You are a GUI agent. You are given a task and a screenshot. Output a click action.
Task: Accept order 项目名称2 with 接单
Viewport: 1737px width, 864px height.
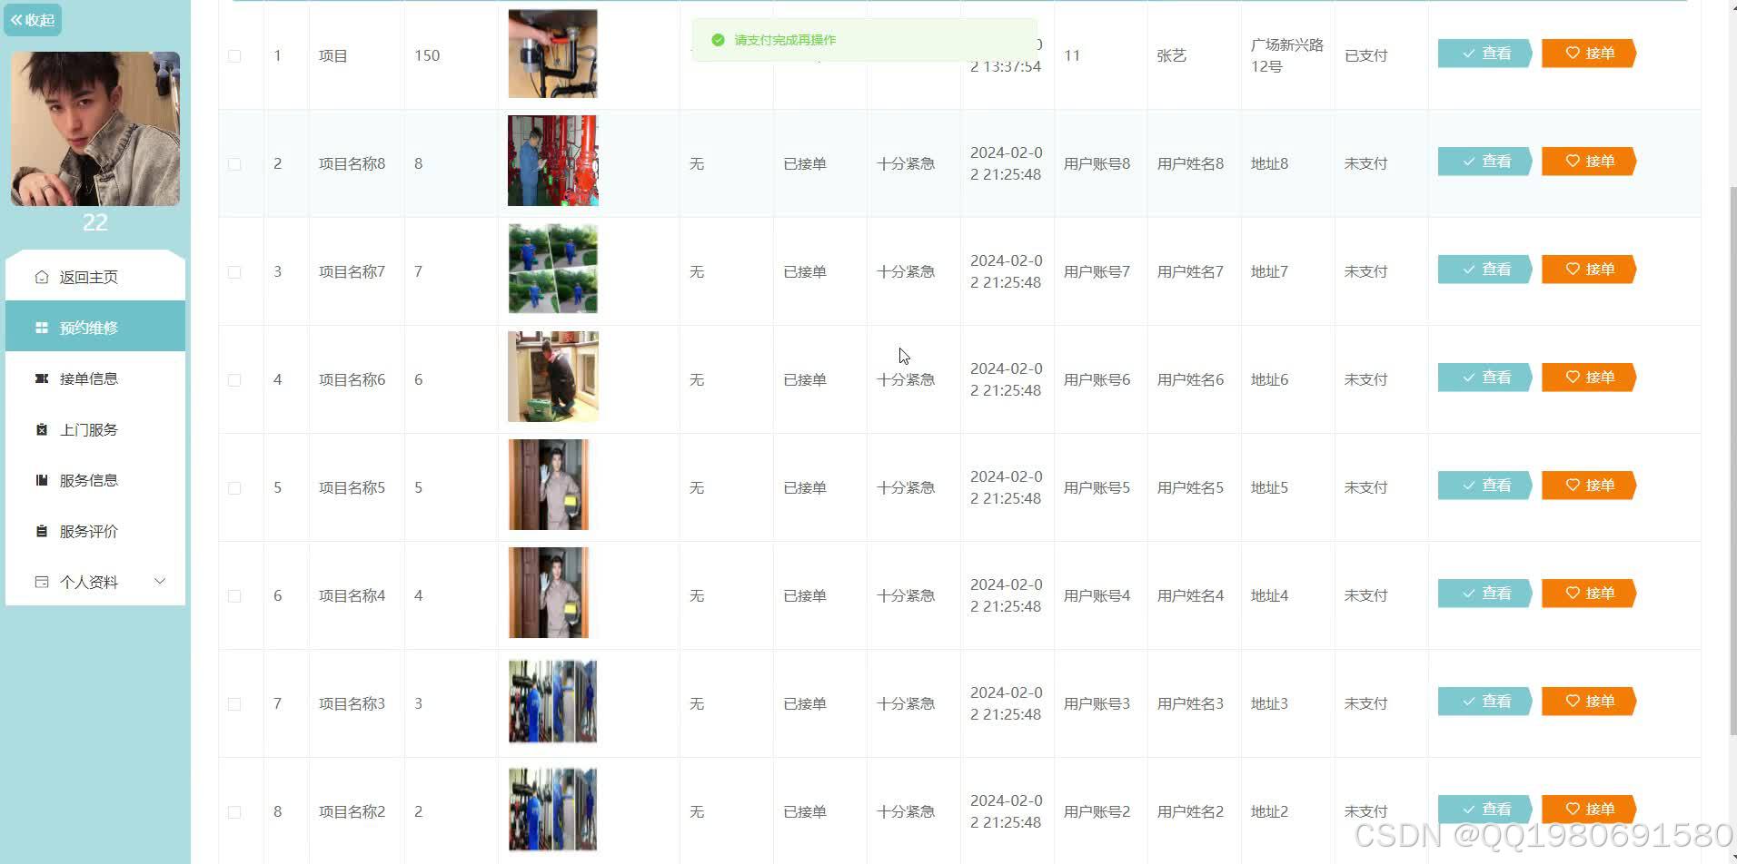[1589, 810]
